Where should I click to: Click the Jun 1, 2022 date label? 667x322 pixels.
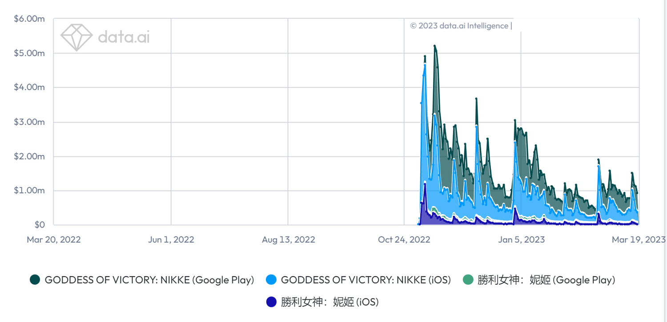(171, 240)
